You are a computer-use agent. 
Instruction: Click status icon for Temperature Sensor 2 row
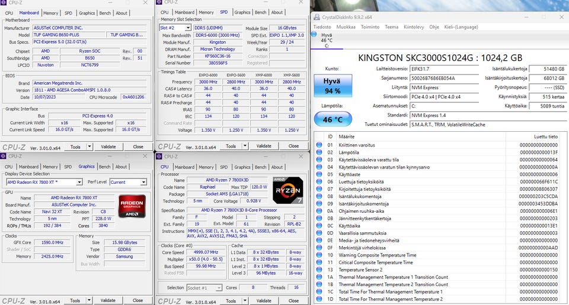coord(319,270)
